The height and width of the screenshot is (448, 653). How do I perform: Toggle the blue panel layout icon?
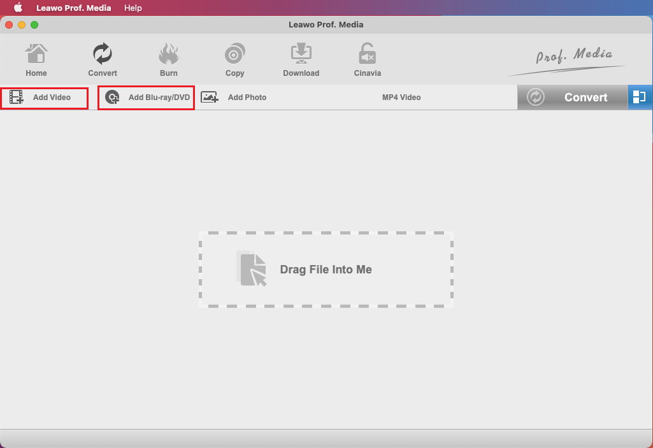click(639, 98)
